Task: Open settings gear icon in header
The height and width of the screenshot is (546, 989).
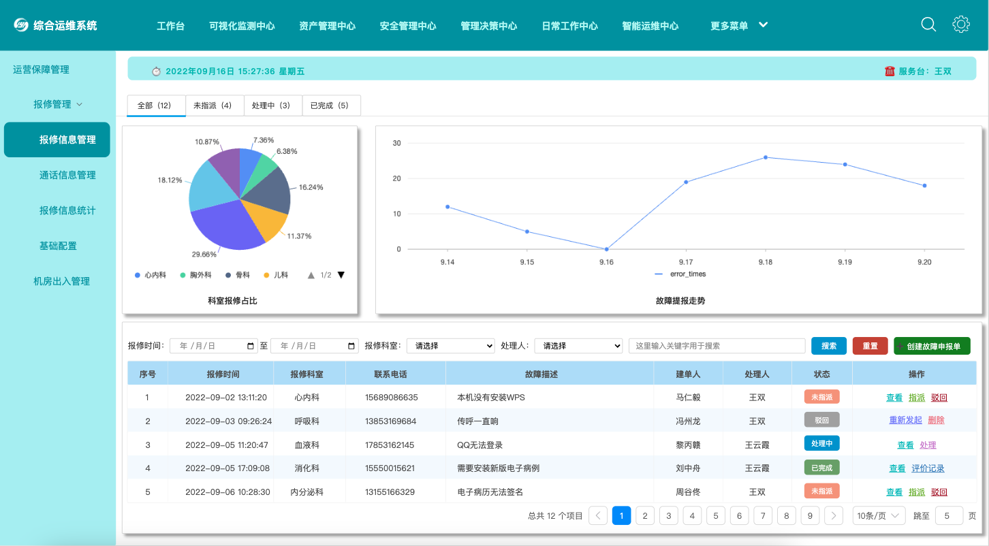Action: coord(961,25)
